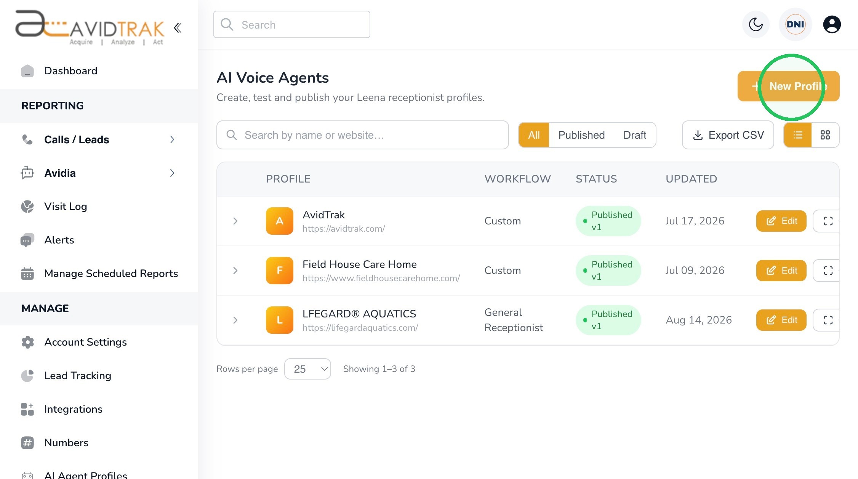Viewport: 858px width, 479px height.
Task: Click the Lead Tracking pie chart icon
Action: (x=27, y=376)
